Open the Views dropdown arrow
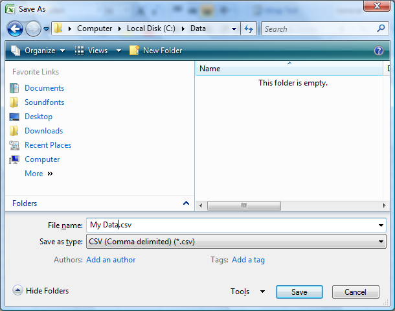Screen dimensions: 395x311 [x=119, y=51]
